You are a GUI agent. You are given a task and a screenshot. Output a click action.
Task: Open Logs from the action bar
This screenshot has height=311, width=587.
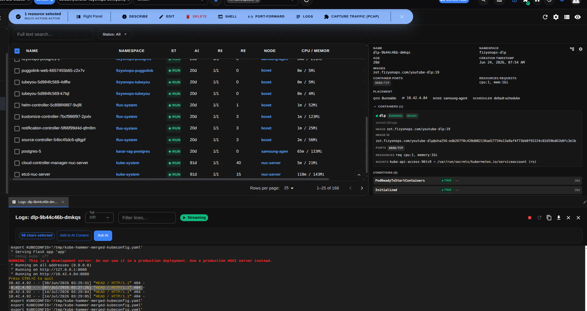(x=305, y=16)
